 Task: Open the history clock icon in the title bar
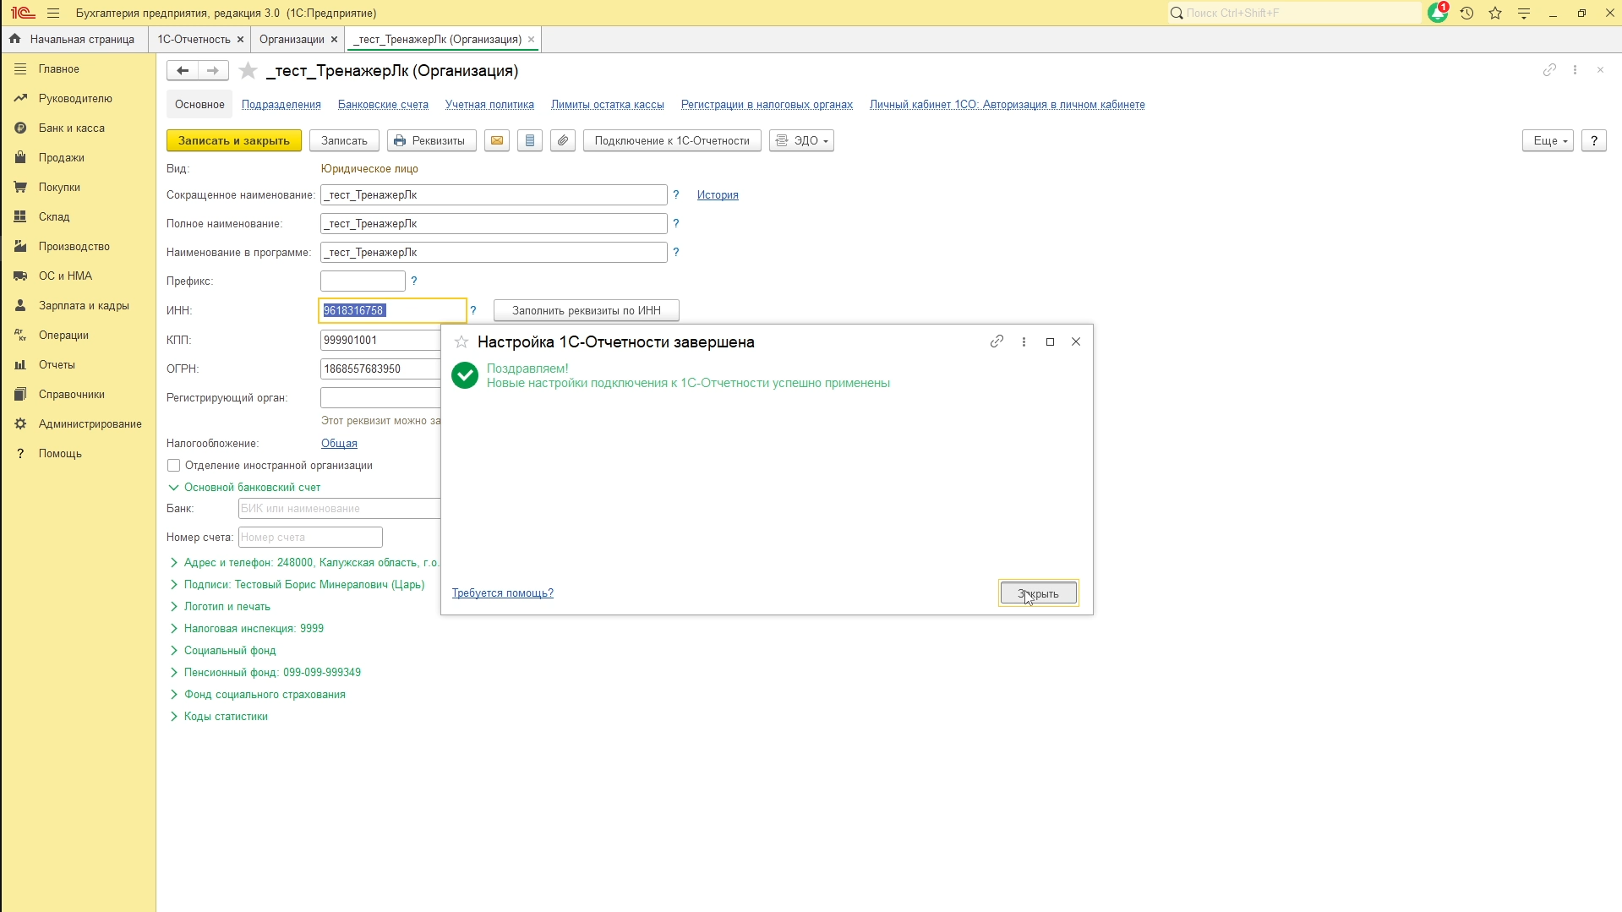point(1466,13)
